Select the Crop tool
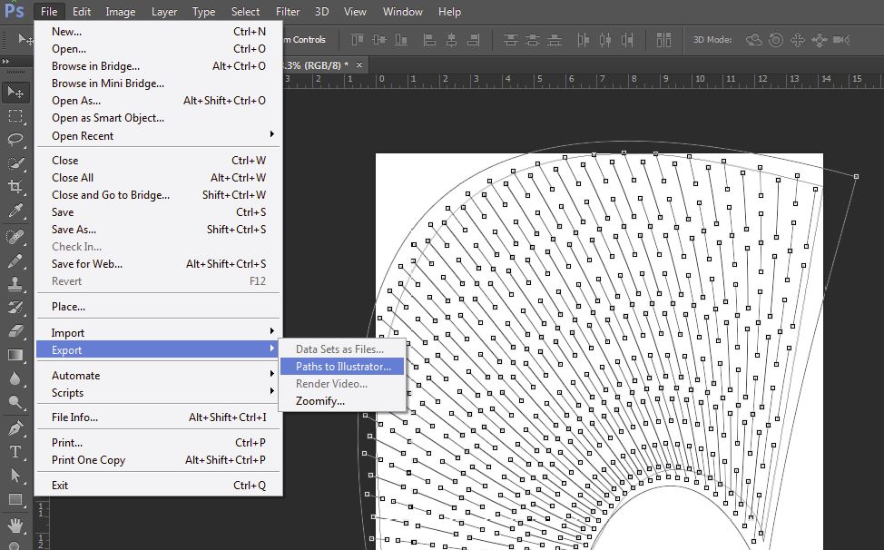884x550 pixels. (15, 187)
